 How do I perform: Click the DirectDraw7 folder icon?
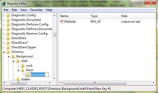click(8, 43)
